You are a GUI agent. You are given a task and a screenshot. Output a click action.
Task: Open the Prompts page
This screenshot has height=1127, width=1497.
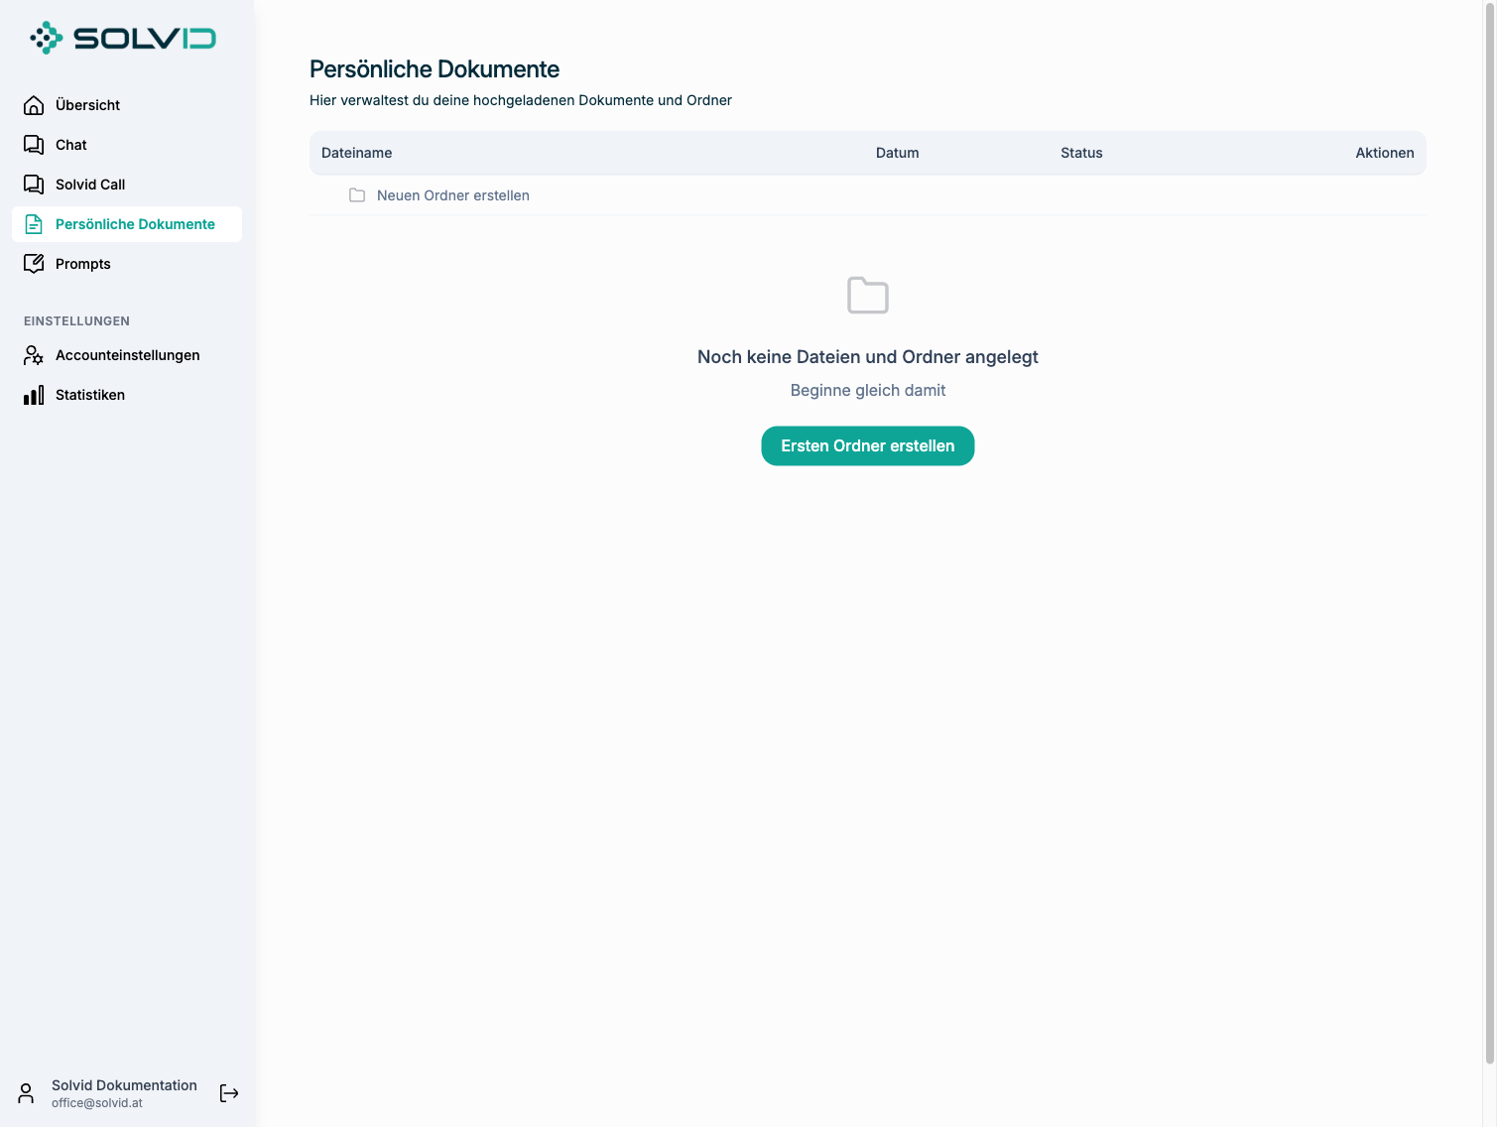(127, 264)
